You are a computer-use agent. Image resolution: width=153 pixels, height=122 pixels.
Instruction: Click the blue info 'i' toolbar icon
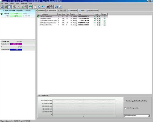(x=60, y=7)
